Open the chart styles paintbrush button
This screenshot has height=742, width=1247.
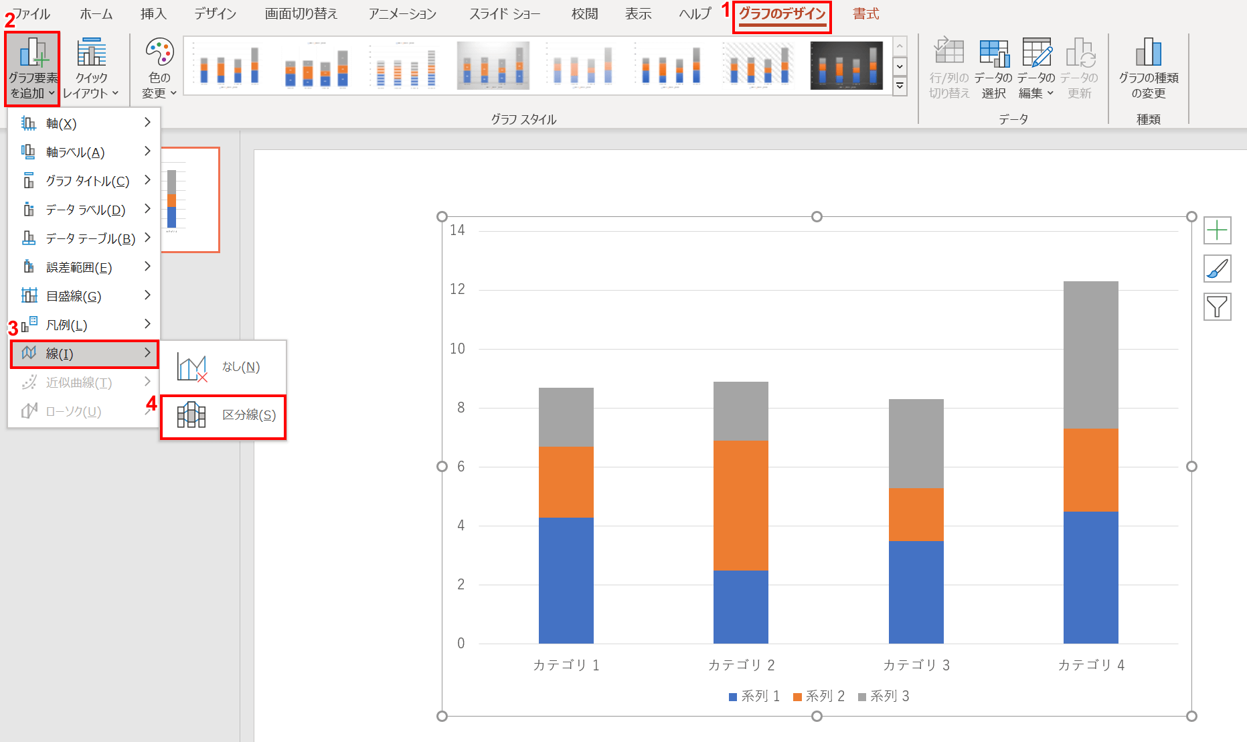(1217, 269)
